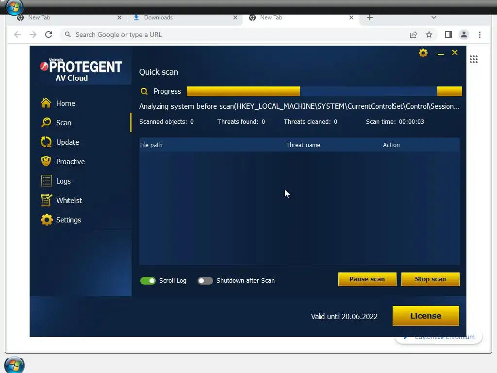
Task: Click the Threats found: 0 text
Action: (x=241, y=122)
